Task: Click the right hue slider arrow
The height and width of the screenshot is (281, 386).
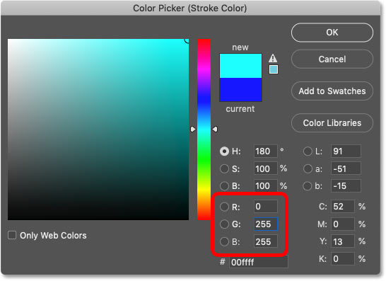Action: click(215, 129)
